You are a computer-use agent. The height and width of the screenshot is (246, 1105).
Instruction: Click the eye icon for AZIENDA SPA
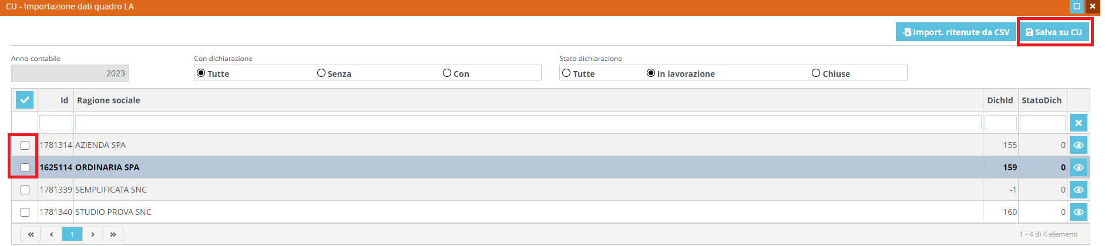click(x=1078, y=145)
